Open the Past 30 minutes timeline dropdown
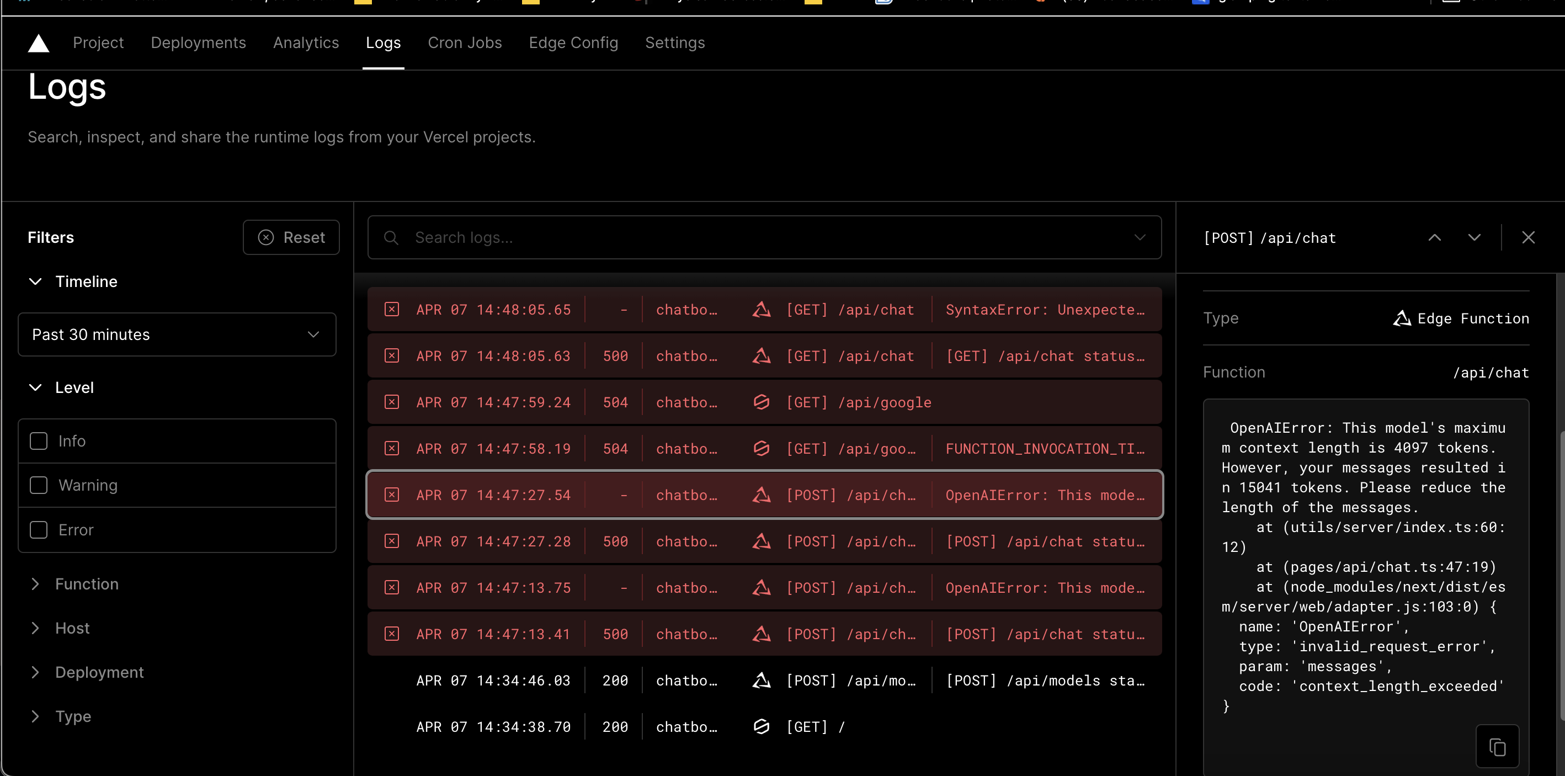The image size is (1565, 776). pyautogui.click(x=177, y=334)
